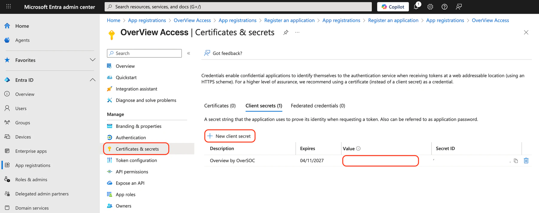539x213 pixels.
Task: Click the Value column info icon
Action: tap(358, 148)
